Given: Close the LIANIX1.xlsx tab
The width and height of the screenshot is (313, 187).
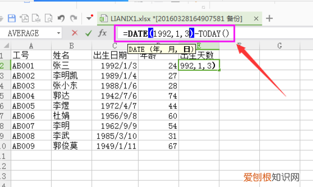Looking at the screenshot, I should (256, 19).
